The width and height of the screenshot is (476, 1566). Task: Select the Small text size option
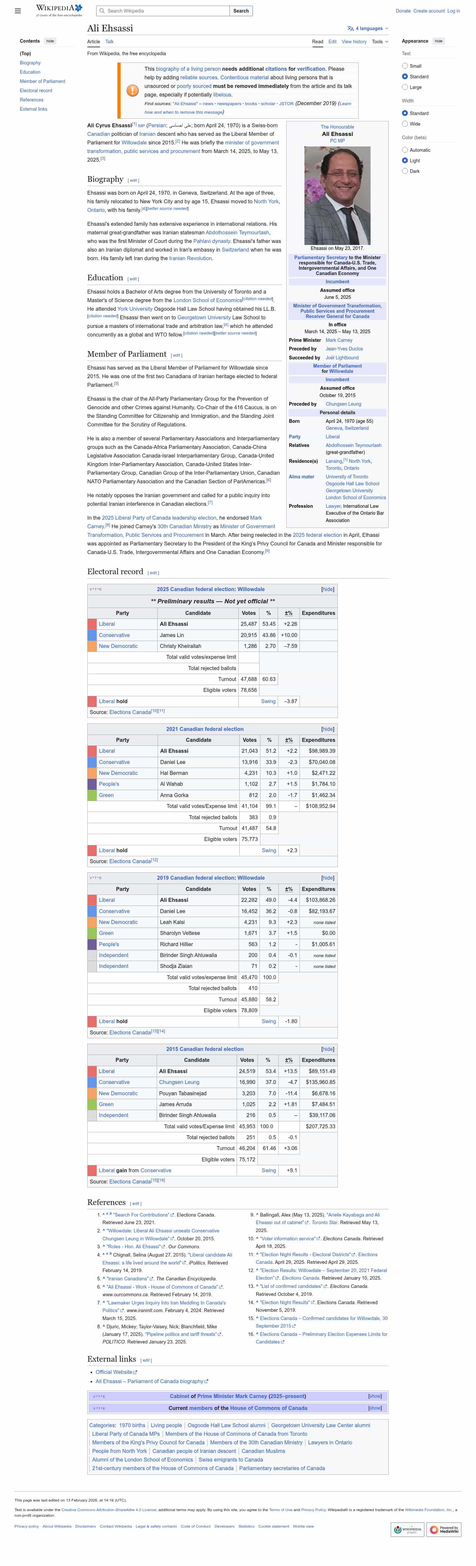pos(405,66)
